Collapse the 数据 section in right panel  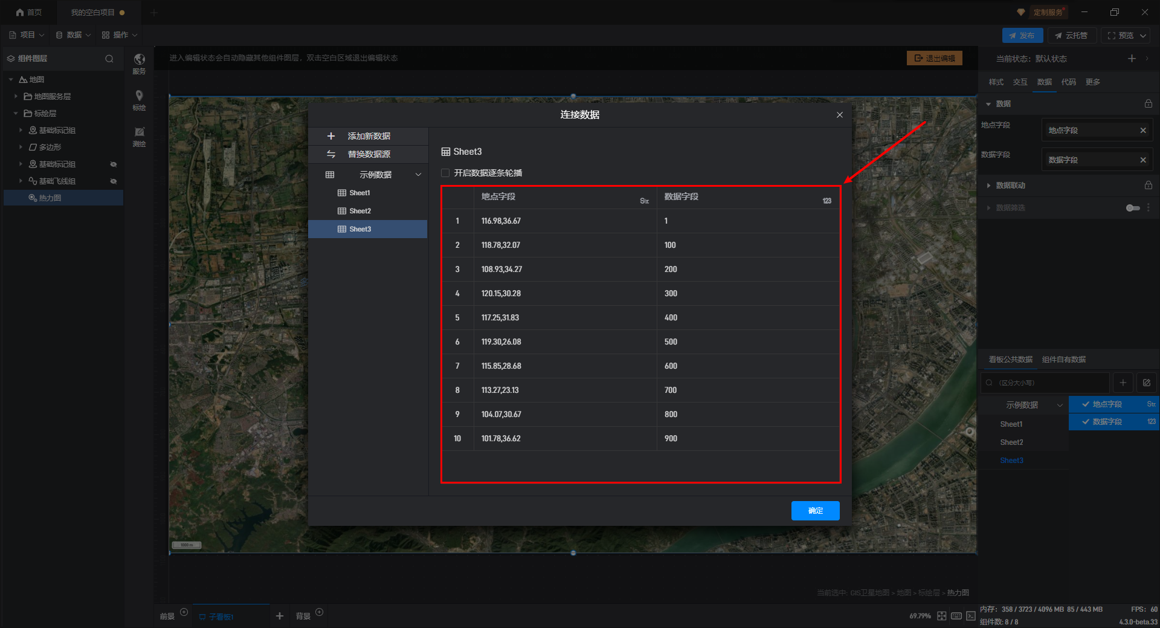pyautogui.click(x=988, y=104)
